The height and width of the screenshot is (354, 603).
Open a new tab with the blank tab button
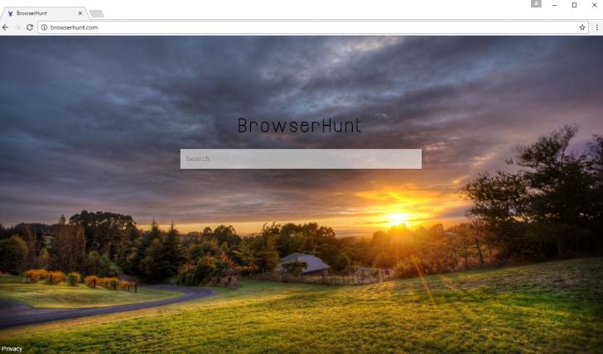96,14
